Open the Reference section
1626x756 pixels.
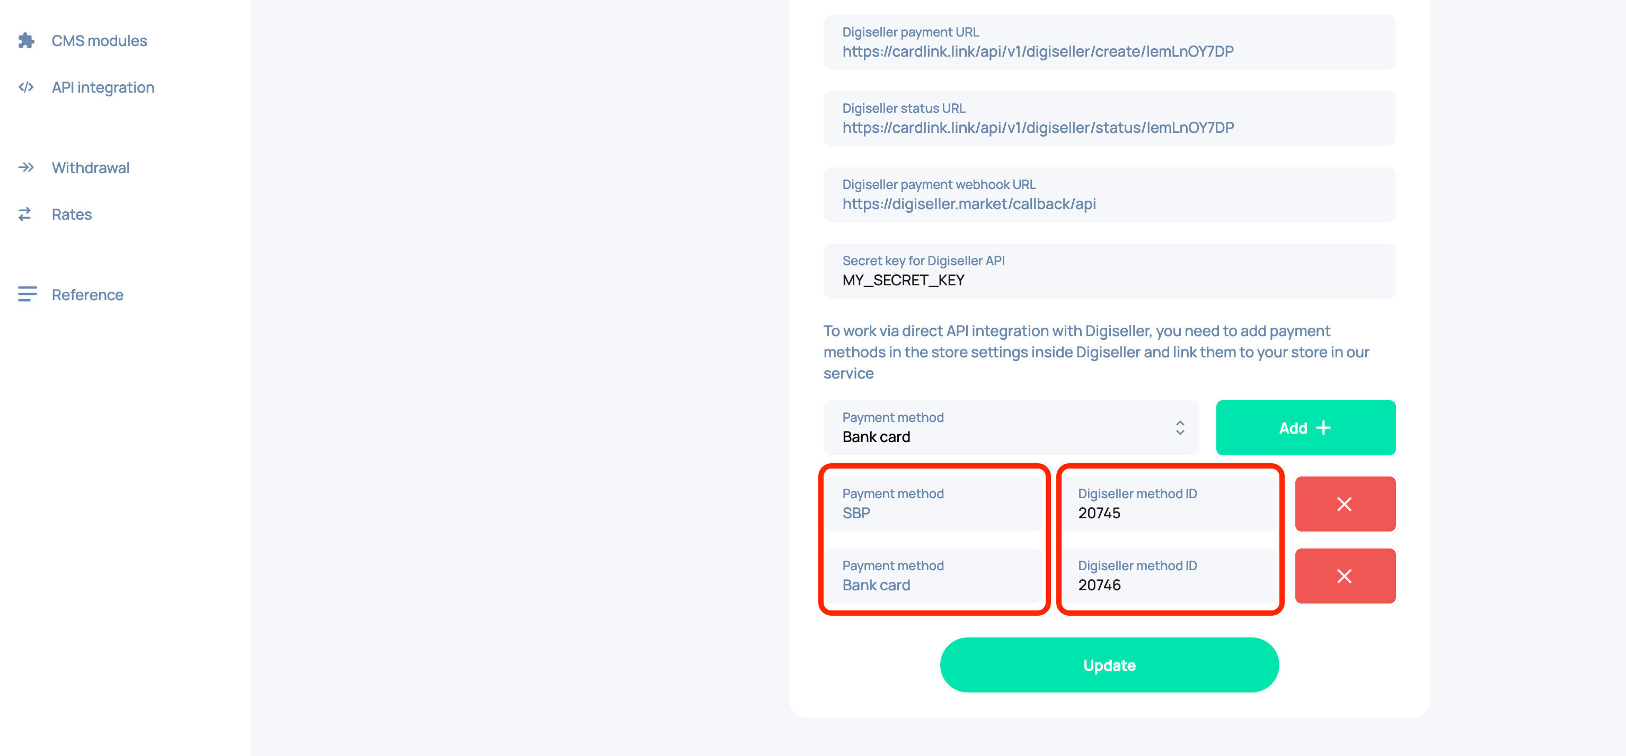(x=87, y=294)
